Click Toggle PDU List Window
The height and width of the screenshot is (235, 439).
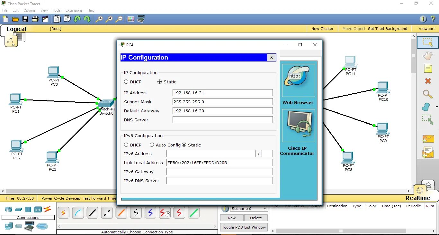pos(244,227)
